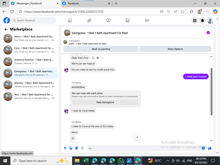Open WhatsApp from taskbar

tap(121, 161)
